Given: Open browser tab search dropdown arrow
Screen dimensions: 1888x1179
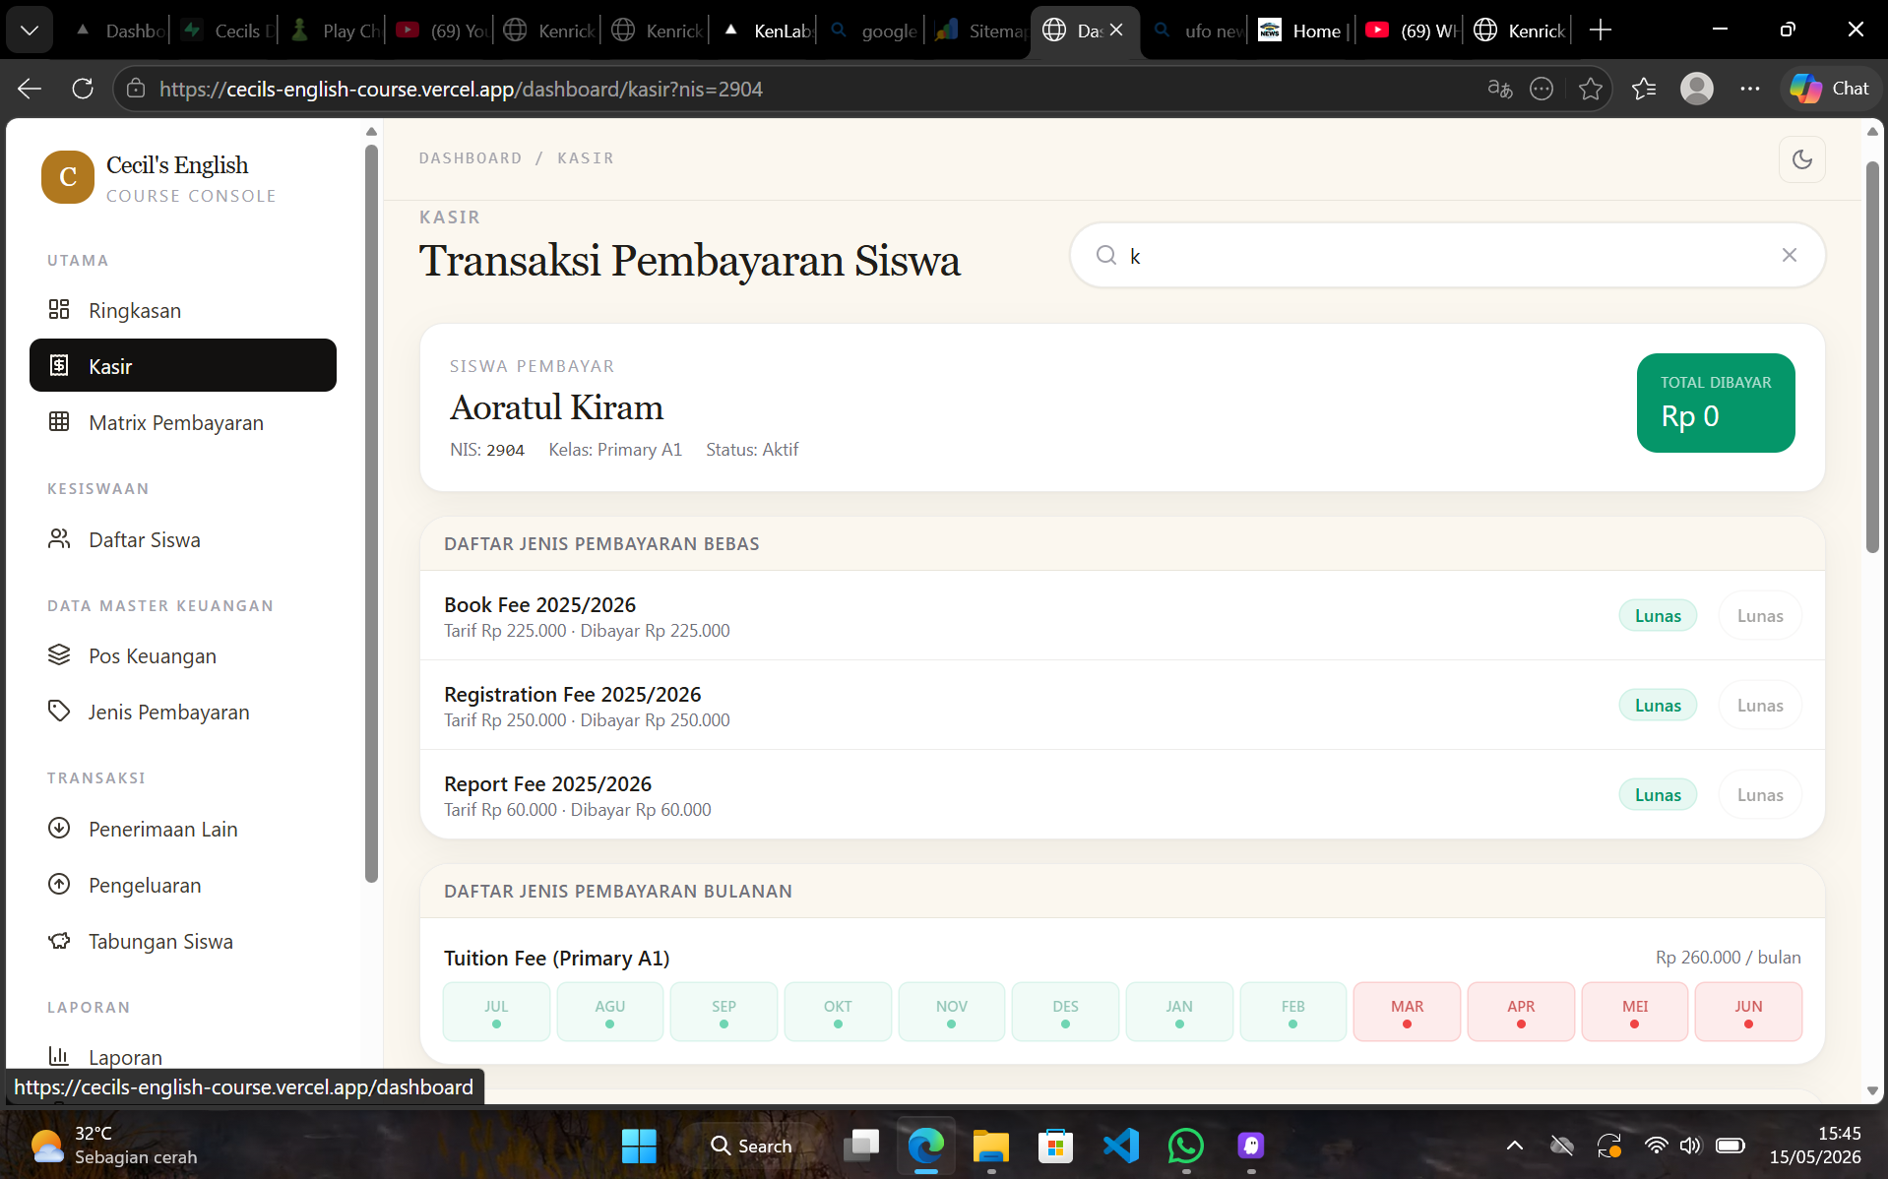Looking at the screenshot, I should click(x=30, y=31).
